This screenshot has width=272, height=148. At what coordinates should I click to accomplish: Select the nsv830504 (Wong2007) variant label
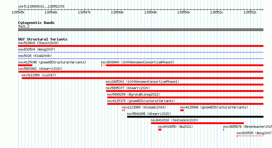pos(37,49)
